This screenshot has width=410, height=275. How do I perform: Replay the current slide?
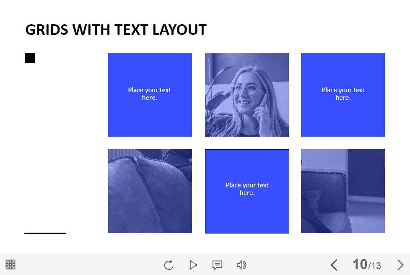[x=169, y=265]
